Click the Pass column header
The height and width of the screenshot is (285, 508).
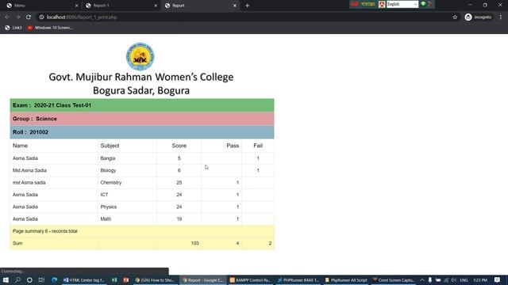pyautogui.click(x=233, y=146)
